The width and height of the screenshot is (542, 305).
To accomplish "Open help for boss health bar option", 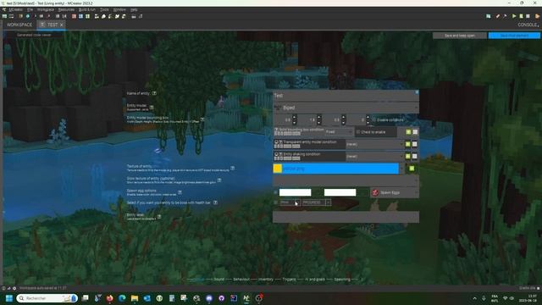I will [215, 202].
